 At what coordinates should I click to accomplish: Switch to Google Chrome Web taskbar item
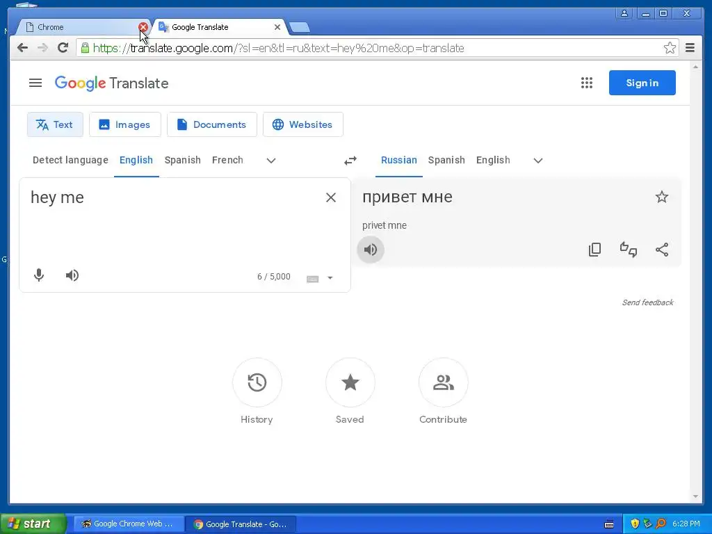pos(129,524)
